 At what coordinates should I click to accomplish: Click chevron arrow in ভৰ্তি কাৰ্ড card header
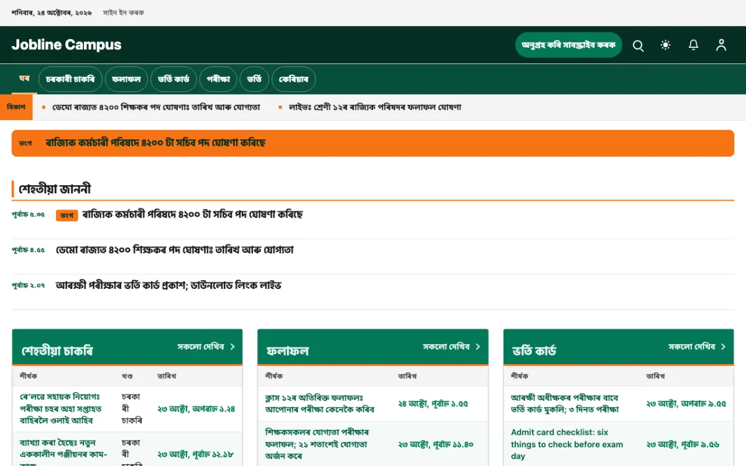point(724,347)
